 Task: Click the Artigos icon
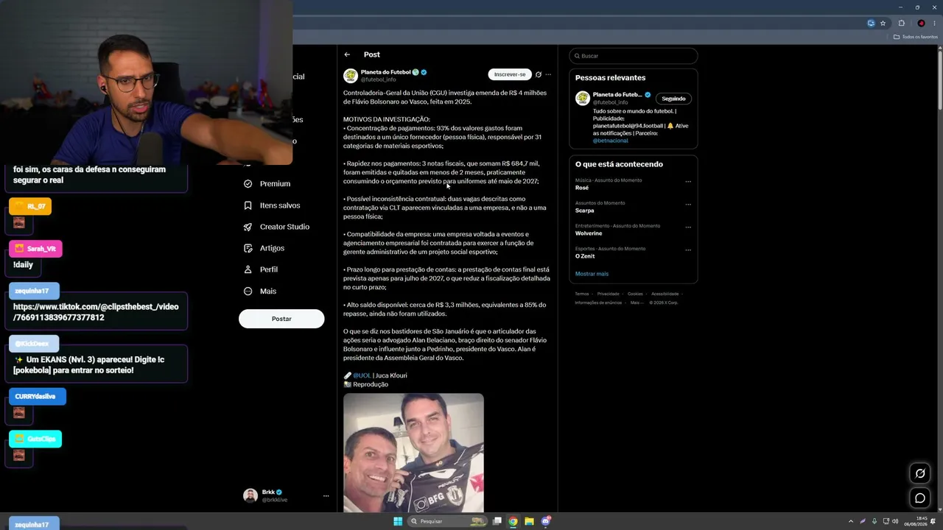[248, 248]
